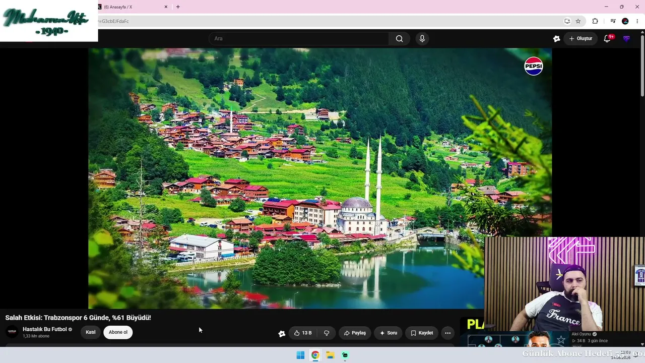Click the Pepsi logo overlay on the video
This screenshot has height=363, width=645.
(534, 66)
